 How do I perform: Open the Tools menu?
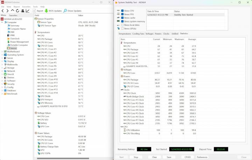coord(35,7)
